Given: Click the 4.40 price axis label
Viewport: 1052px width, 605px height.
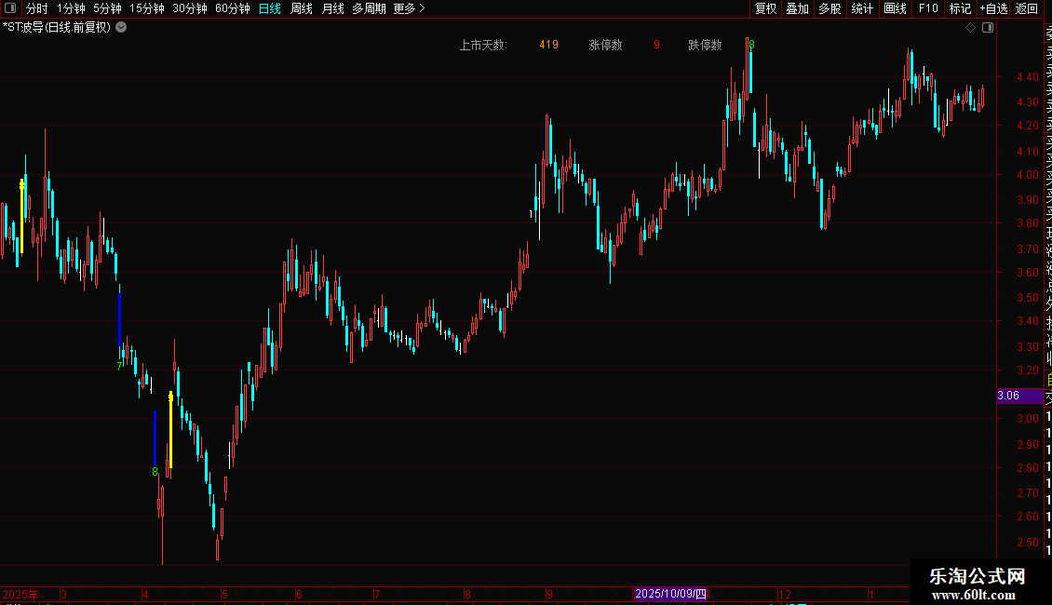Looking at the screenshot, I should point(1027,77).
